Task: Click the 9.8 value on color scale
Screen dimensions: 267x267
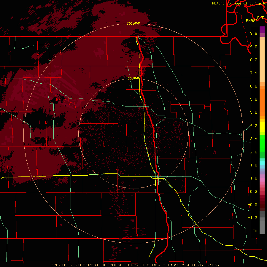Action: point(254,33)
